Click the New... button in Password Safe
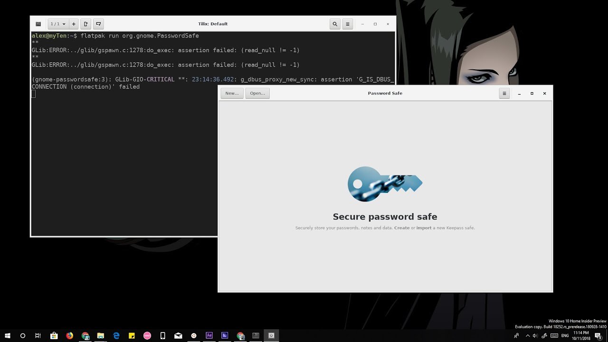 [x=232, y=93]
